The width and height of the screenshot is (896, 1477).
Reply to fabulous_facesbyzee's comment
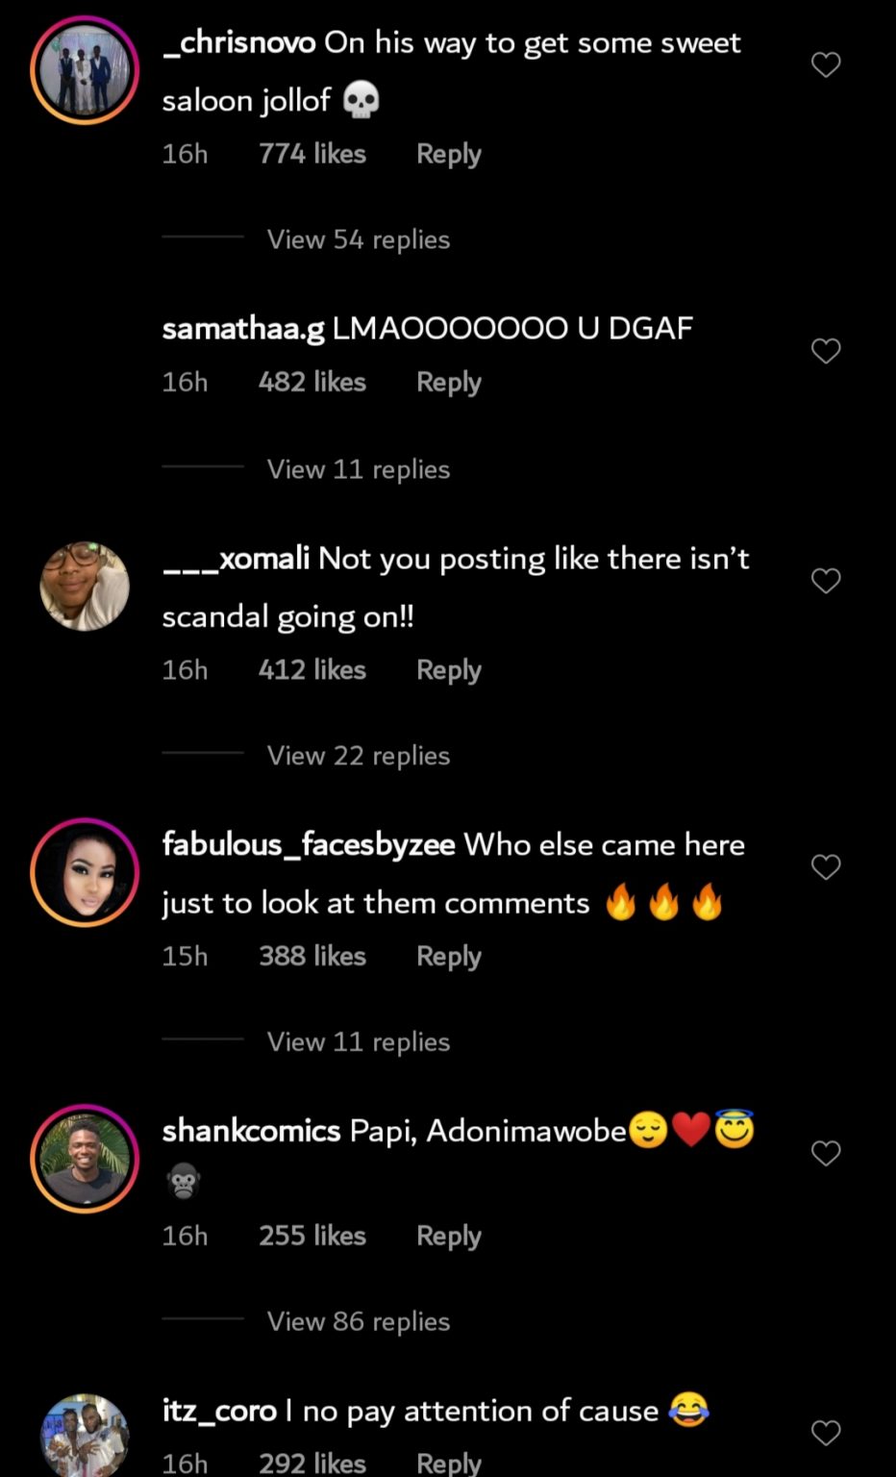coord(448,956)
